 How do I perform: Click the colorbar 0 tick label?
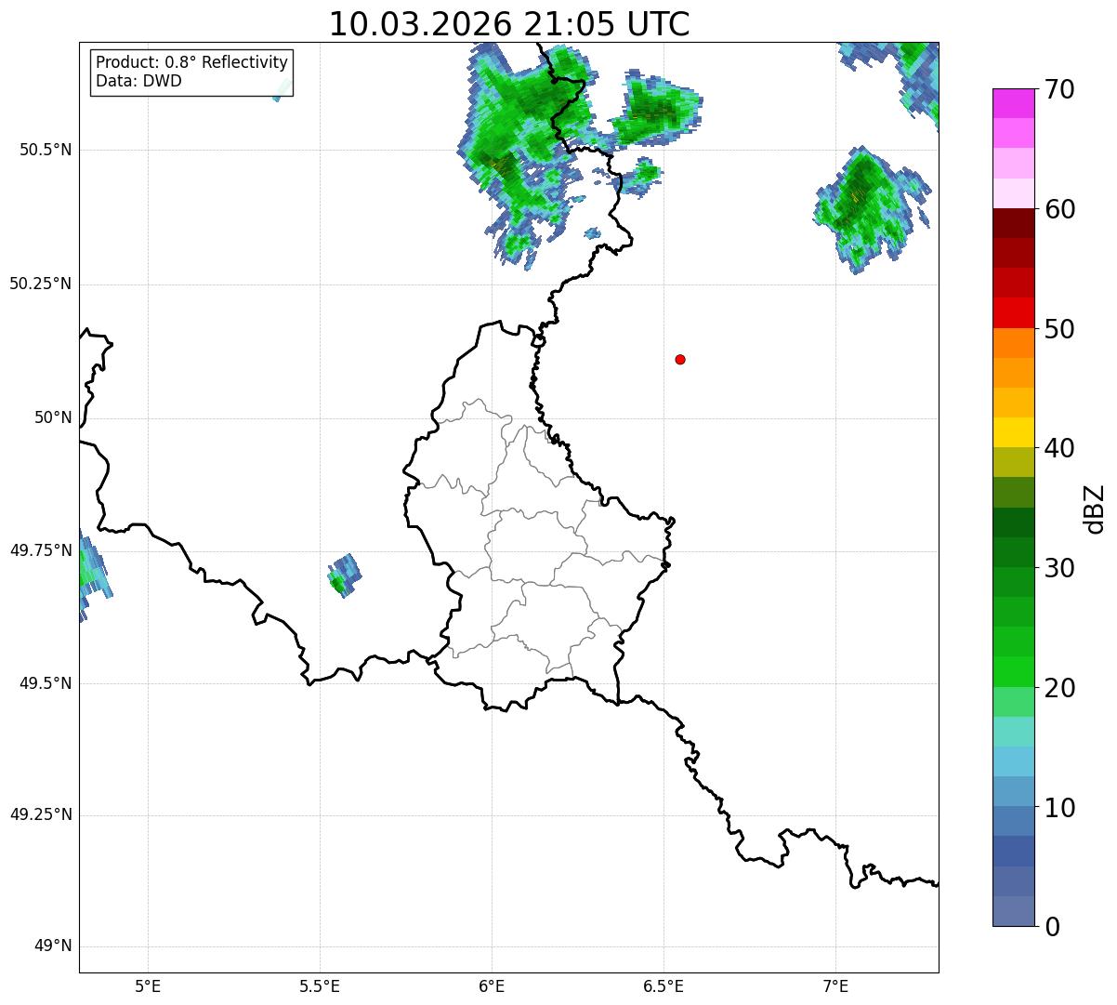coord(1051,927)
